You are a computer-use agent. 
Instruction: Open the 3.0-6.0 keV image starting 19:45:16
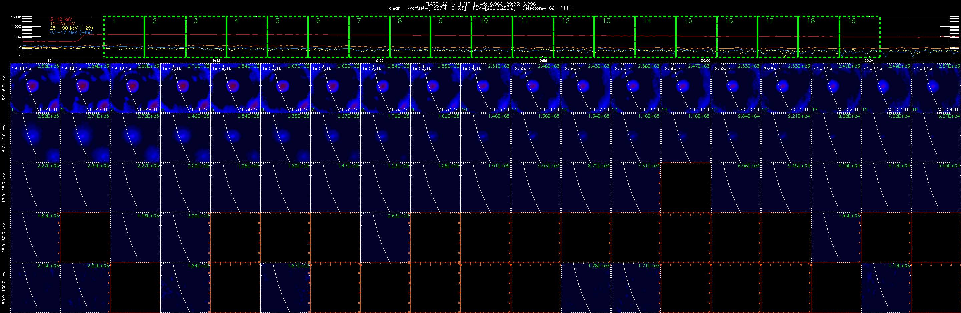[35, 88]
